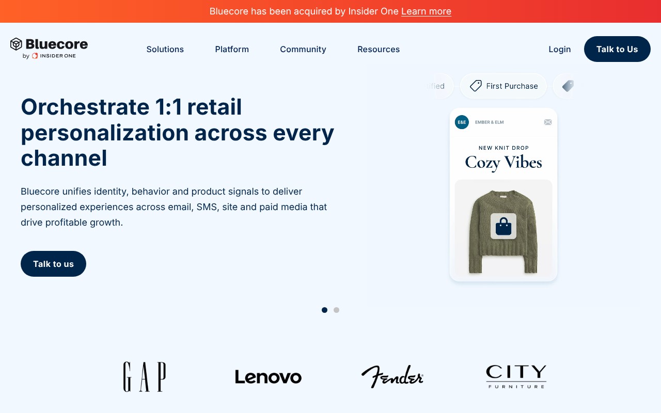The height and width of the screenshot is (413, 661).
Task: Click the envelope icon on the email card
Action: coord(548,122)
